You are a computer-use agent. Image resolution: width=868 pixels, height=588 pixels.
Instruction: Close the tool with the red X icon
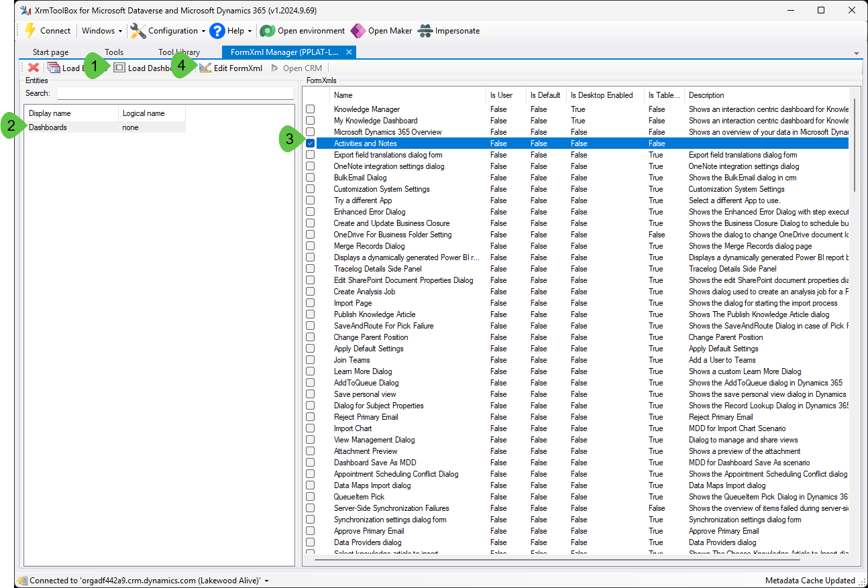(x=34, y=68)
